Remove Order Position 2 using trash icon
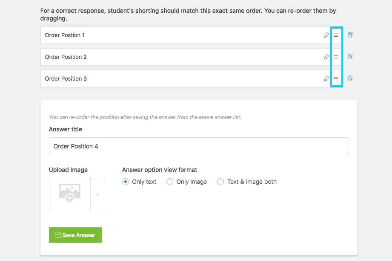Screen dimensions: 392x261 coord(350,57)
